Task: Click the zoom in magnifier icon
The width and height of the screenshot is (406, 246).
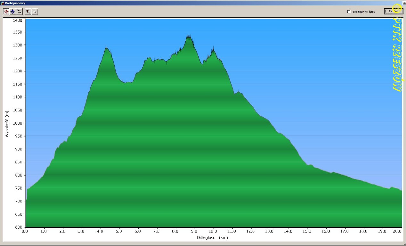Action: [28, 12]
